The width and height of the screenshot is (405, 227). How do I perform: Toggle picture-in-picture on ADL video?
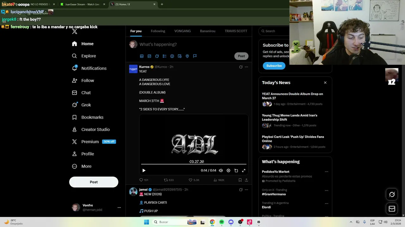[x=236, y=171]
